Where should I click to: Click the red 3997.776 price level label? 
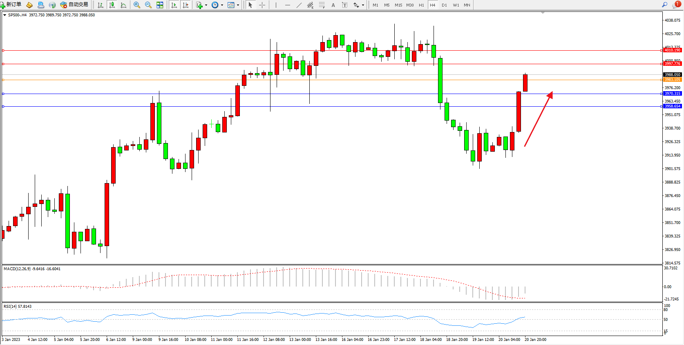pyautogui.click(x=672, y=64)
